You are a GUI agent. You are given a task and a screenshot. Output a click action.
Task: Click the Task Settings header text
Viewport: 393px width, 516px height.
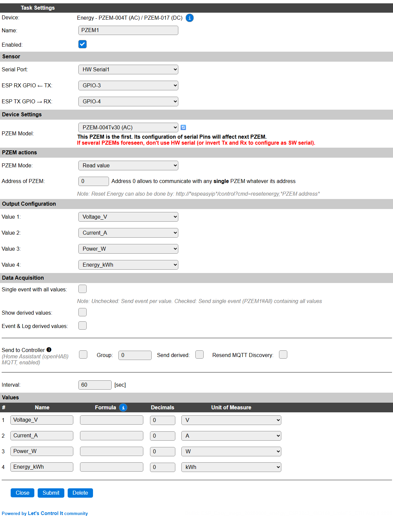pos(38,8)
